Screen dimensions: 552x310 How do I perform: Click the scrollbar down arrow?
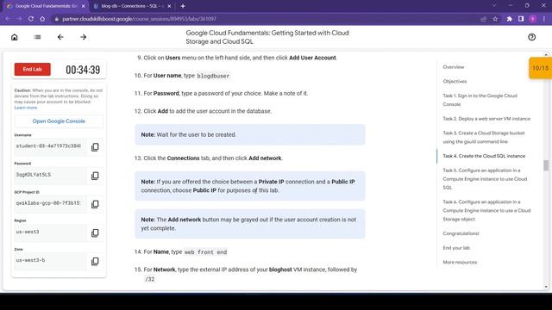click(x=546, y=287)
